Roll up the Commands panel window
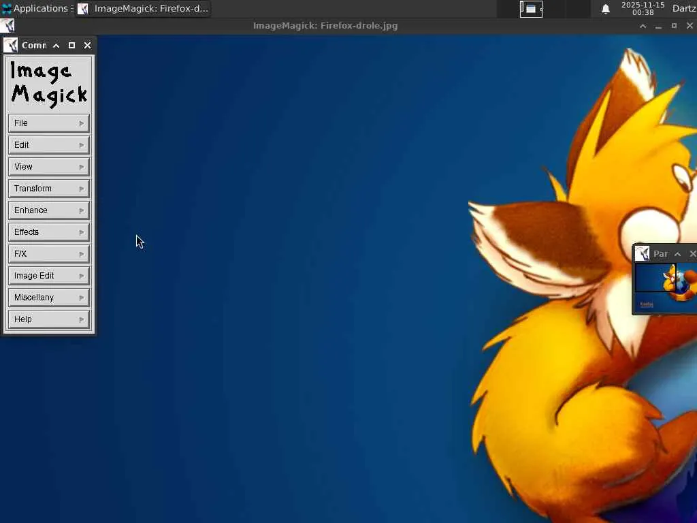697x523 pixels. [x=56, y=46]
